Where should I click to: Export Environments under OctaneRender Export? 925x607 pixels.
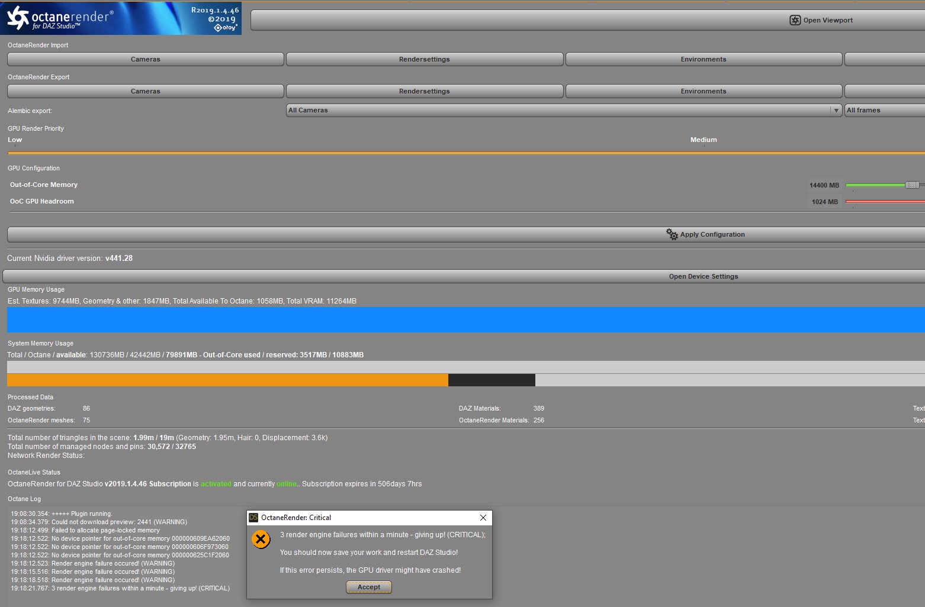click(704, 91)
